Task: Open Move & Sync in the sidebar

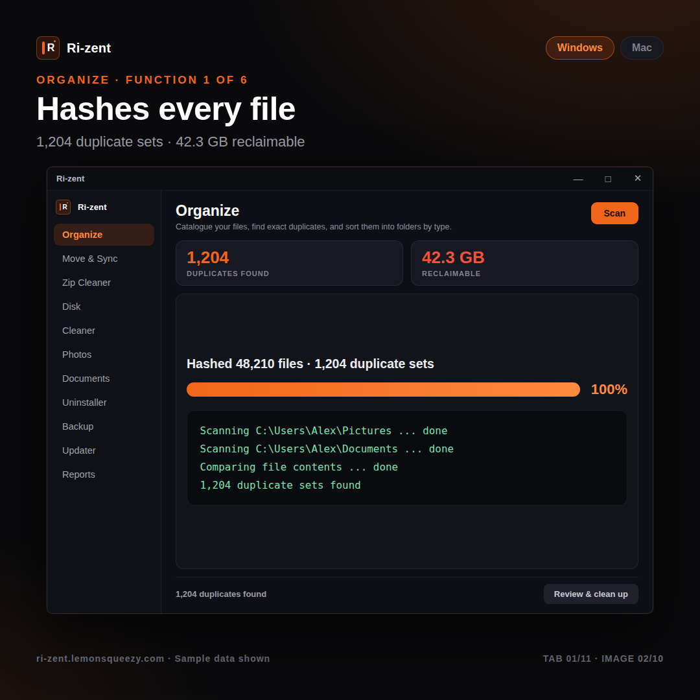Action: pyautogui.click(x=104, y=259)
